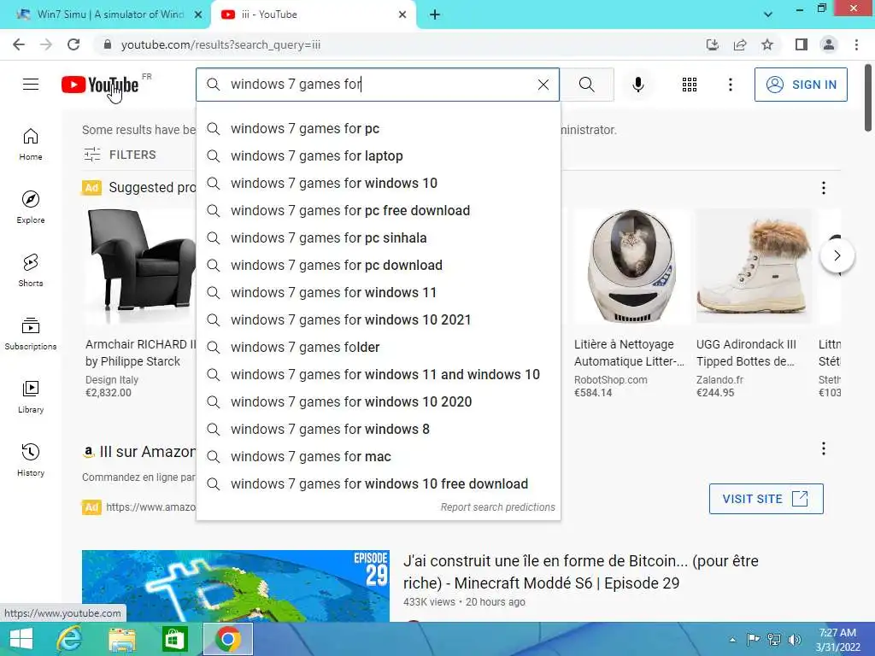Click the volume speaker tray icon
Image resolution: width=875 pixels, height=656 pixels.
tap(795, 640)
